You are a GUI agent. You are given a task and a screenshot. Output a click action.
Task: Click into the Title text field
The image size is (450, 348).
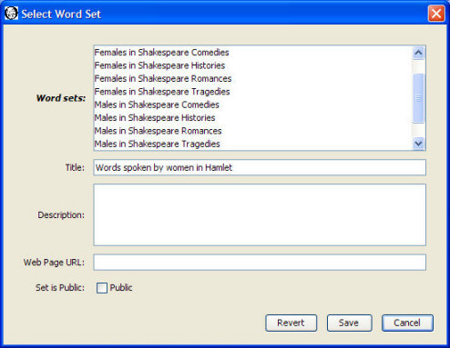(x=260, y=167)
